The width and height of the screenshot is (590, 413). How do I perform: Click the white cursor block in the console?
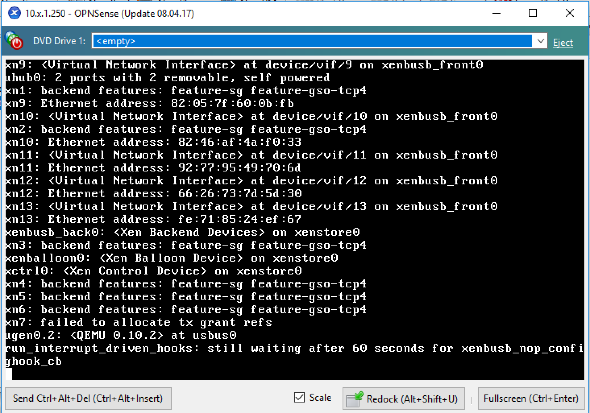[x=9, y=374]
